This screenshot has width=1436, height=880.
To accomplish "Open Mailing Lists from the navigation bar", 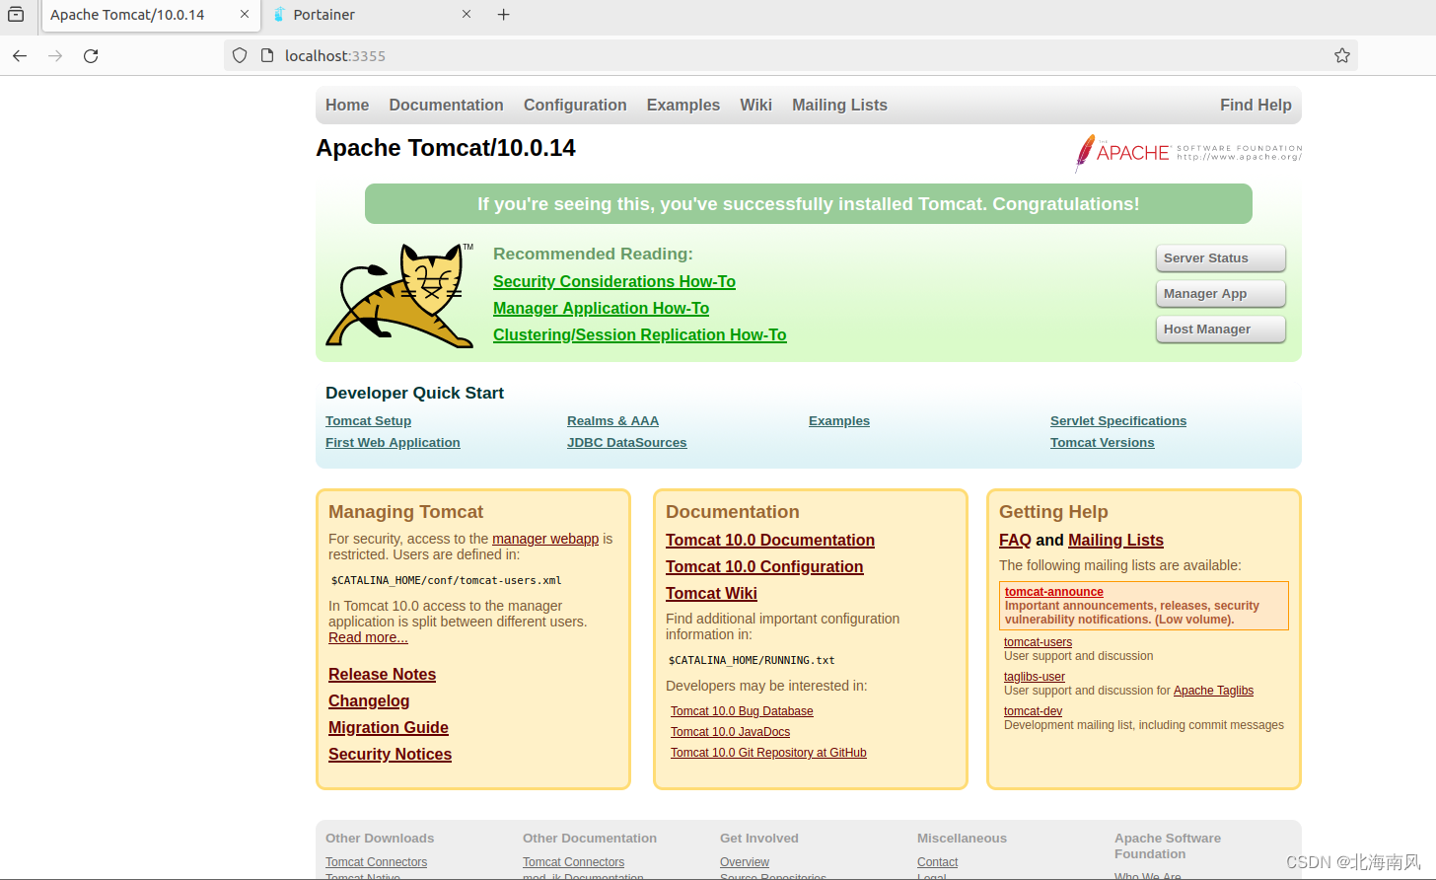I will tap(839, 105).
